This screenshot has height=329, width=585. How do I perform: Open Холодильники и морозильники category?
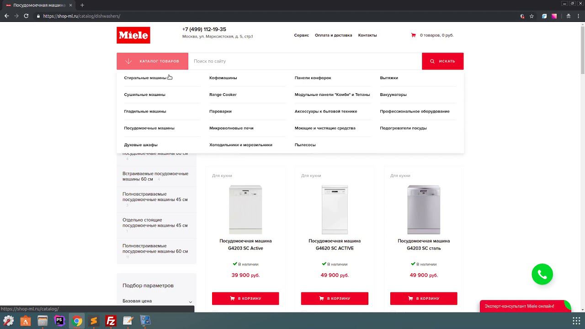click(241, 145)
